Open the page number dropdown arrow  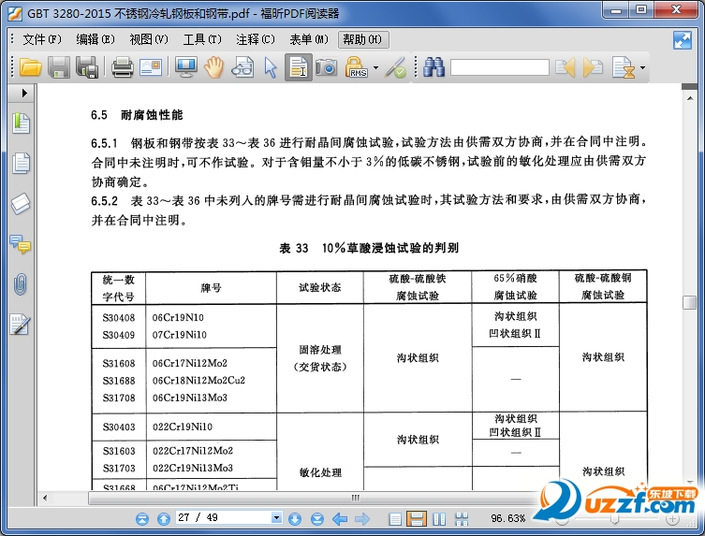(x=276, y=518)
